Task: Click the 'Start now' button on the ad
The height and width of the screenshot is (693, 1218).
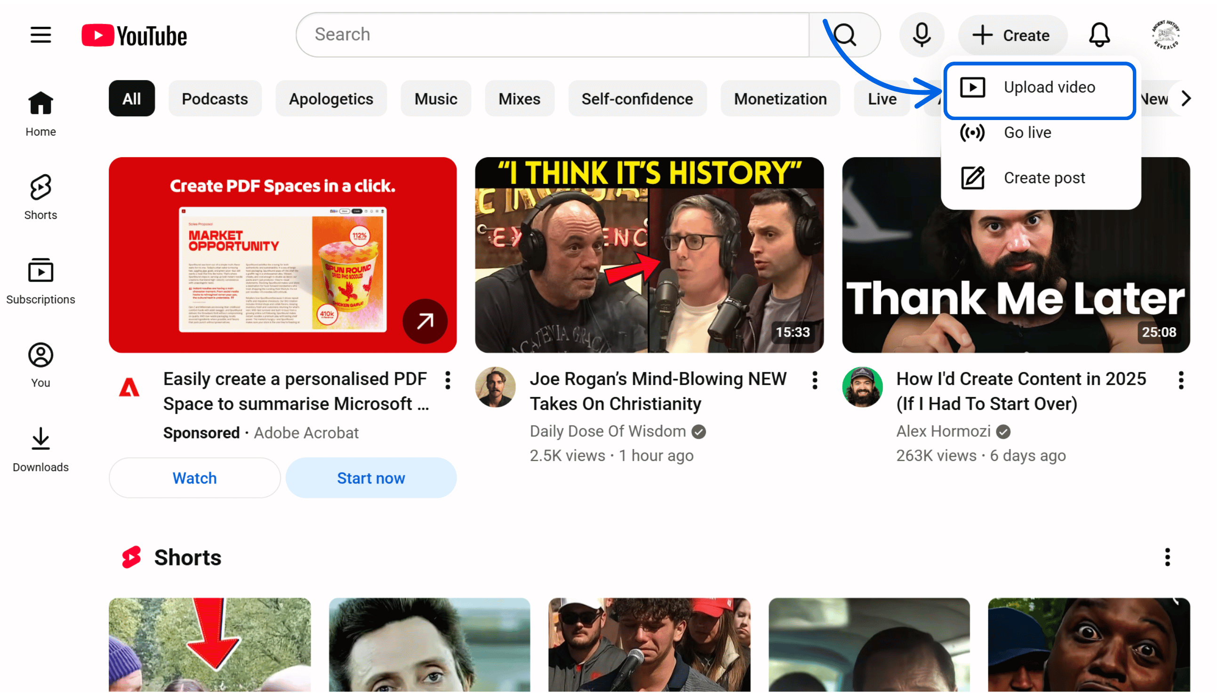Action: 371,478
